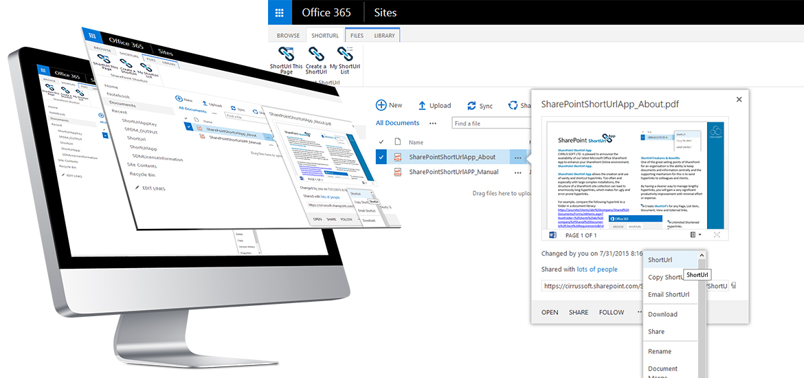Click the lots of people link in the large callout
The height and width of the screenshot is (378, 804).
pyautogui.click(x=597, y=269)
